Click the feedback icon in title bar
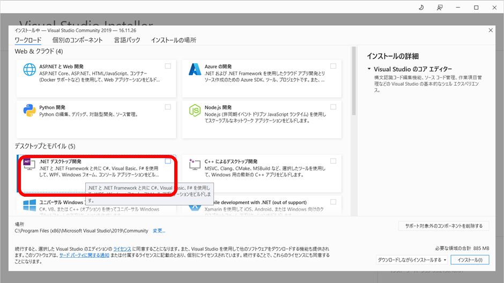Image resolution: width=504 pixels, height=283 pixels. click(x=440, y=8)
